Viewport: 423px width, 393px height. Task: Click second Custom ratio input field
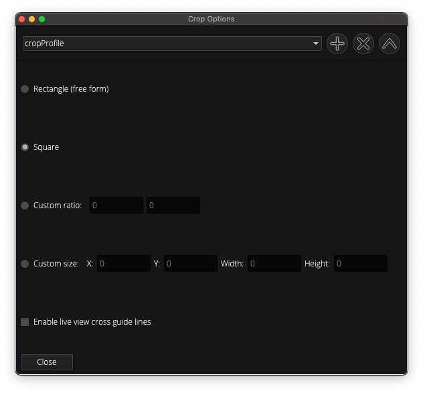click(173, 206)
